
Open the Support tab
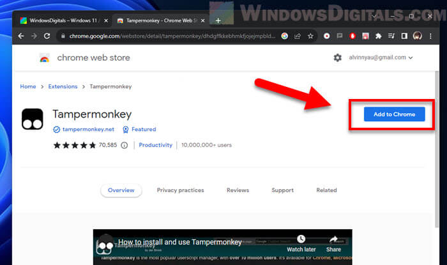click(282, 190)
